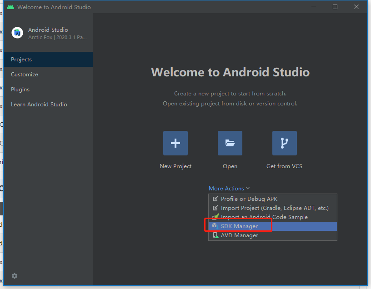The height and width of the screenshot is (289, 371).
Task: Open the Plugins tab
Action: (48, 90)
